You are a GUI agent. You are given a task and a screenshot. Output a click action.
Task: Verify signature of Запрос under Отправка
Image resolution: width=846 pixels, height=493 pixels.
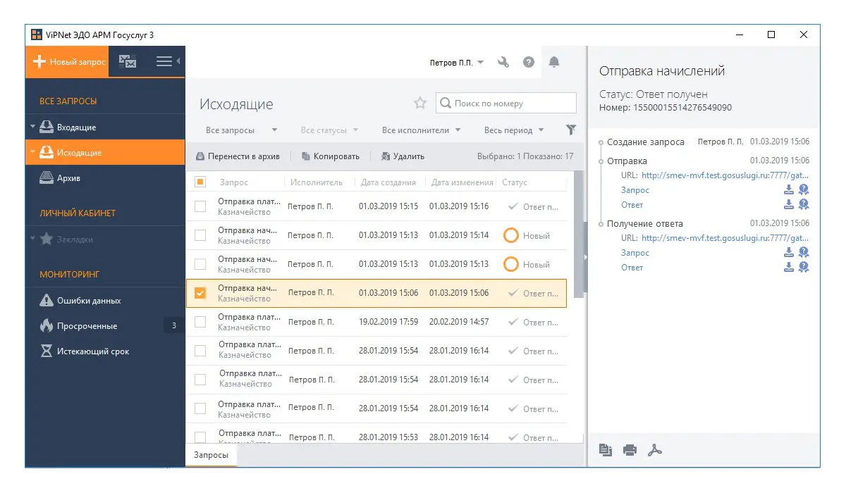pos(804,189)
